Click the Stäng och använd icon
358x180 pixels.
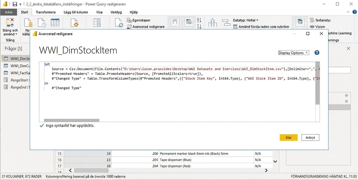point(10,23)
